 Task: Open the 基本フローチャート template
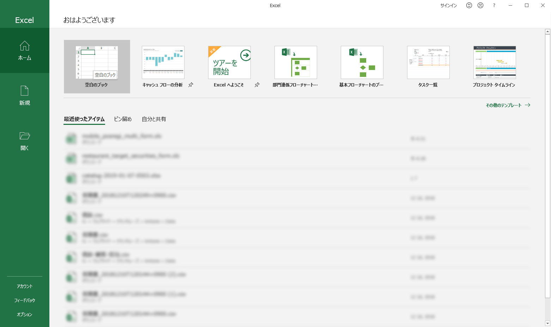coord(362,62)
